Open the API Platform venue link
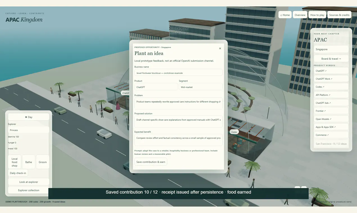357x213 pixels. [x=331, y=95]
